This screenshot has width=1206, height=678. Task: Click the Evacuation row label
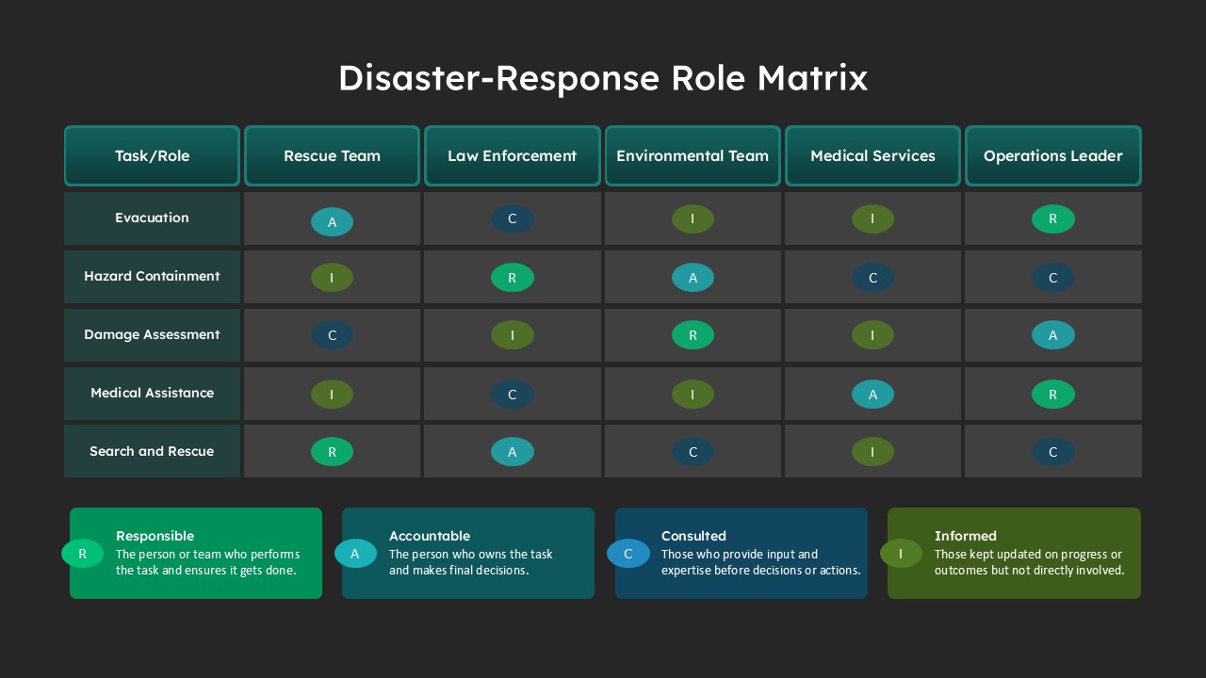coord(152,218)
